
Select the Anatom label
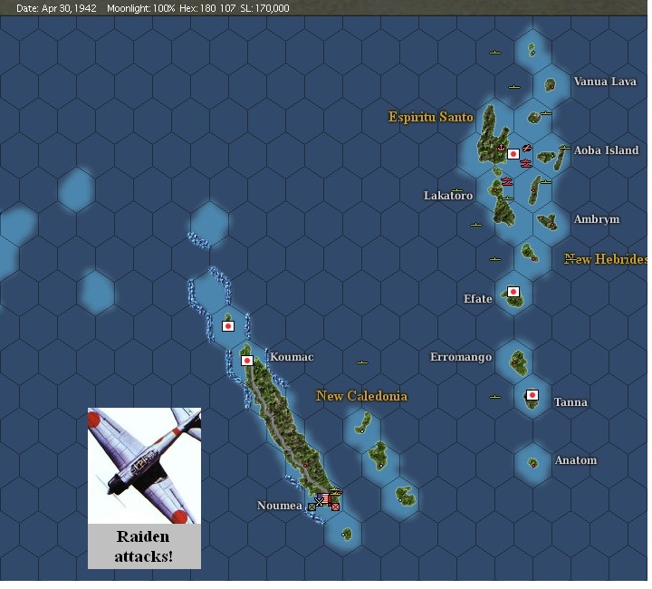(576, 460)
